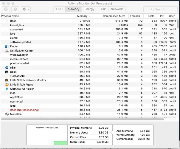Select the storeassetd process
The height and width of the screenshot is (149, 180).
[x=88, y=76]
